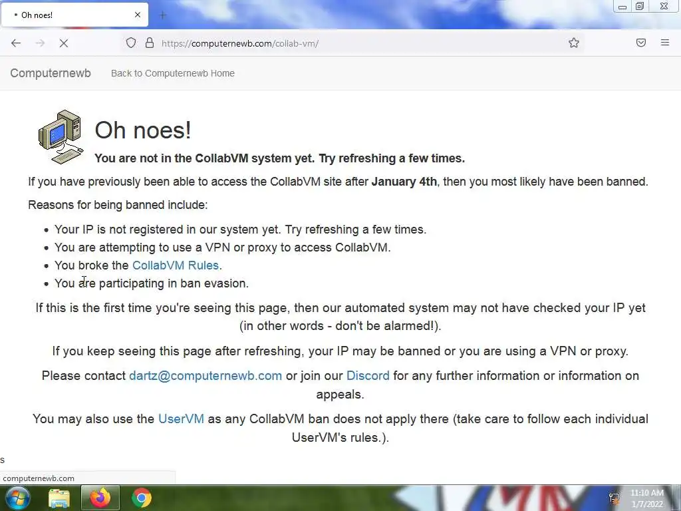The width and height of the screenshot is (681, 511).
Task: Stop loading the page with the X button
Action: pyautogui.click(x=64, y=43)
